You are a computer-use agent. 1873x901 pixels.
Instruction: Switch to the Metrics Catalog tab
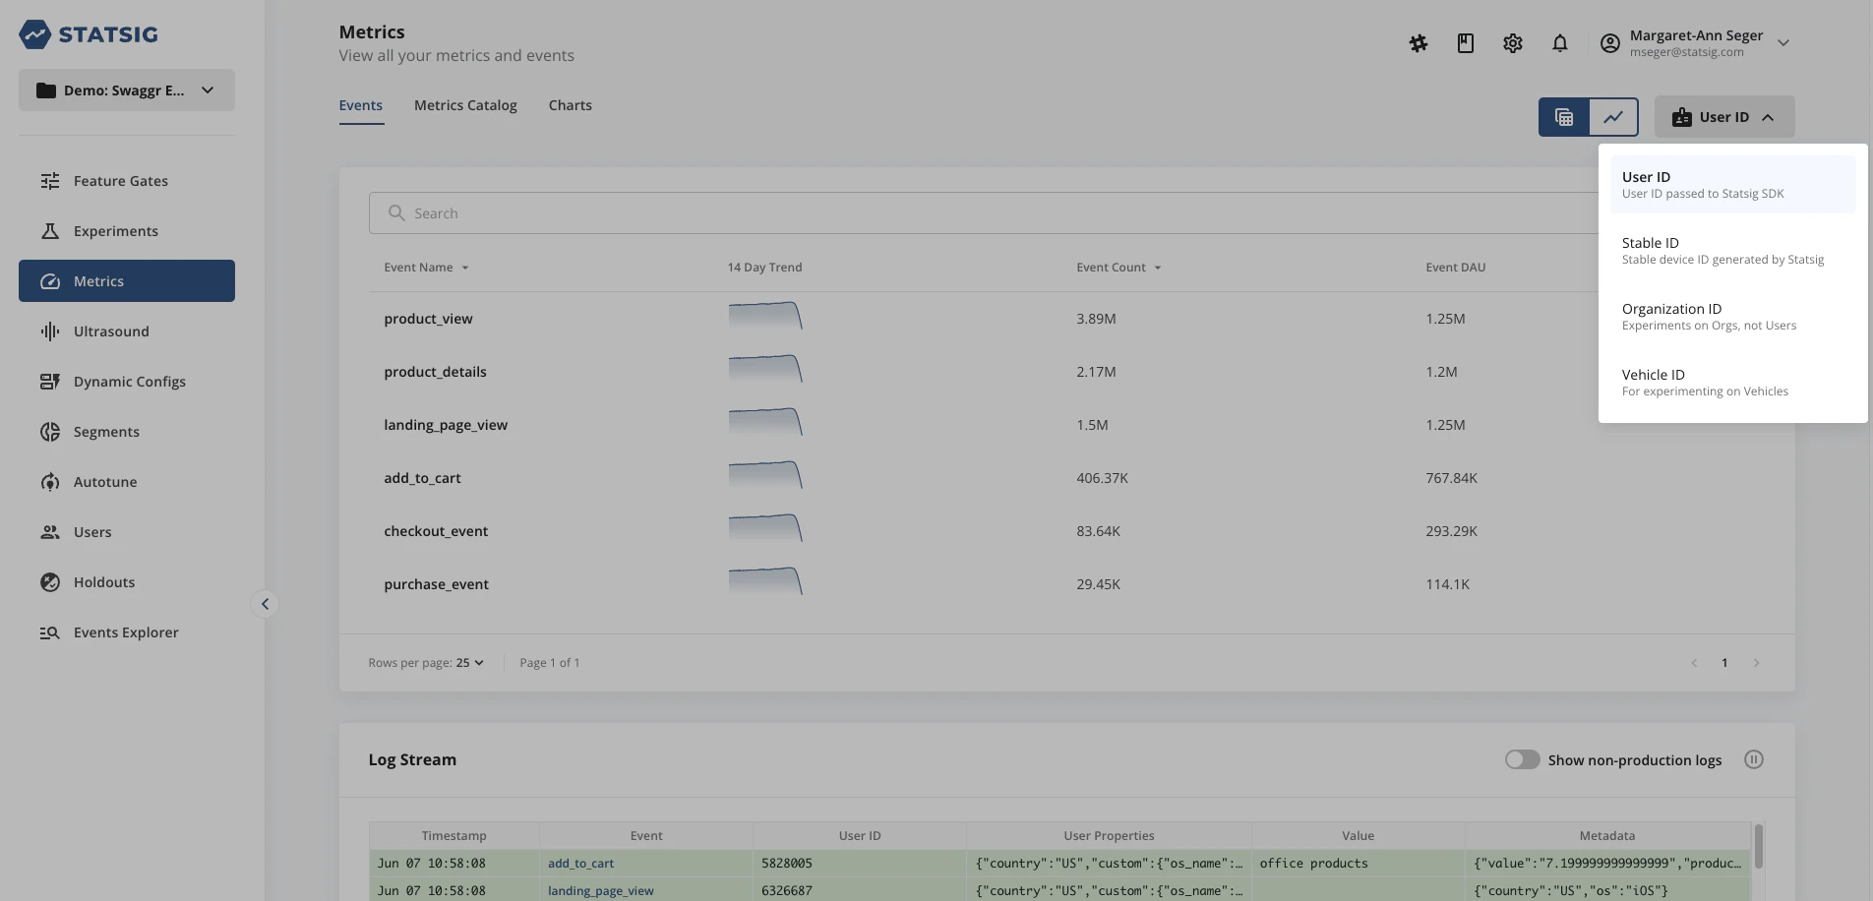coord(464,105)
